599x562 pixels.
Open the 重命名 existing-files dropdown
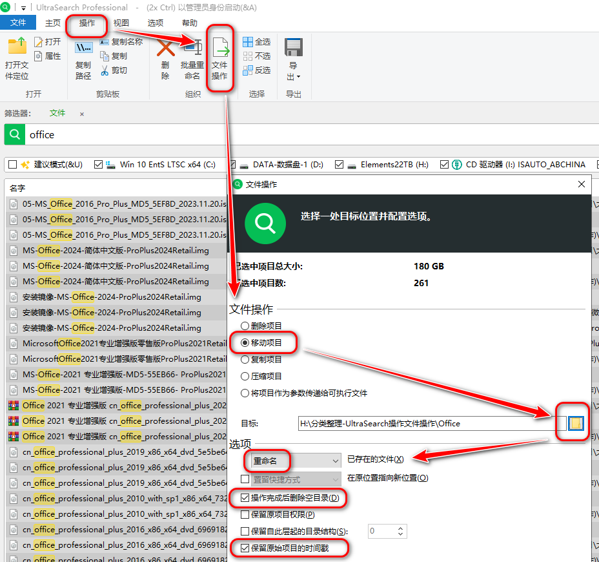pyautogui.click(x=296, y=461)
